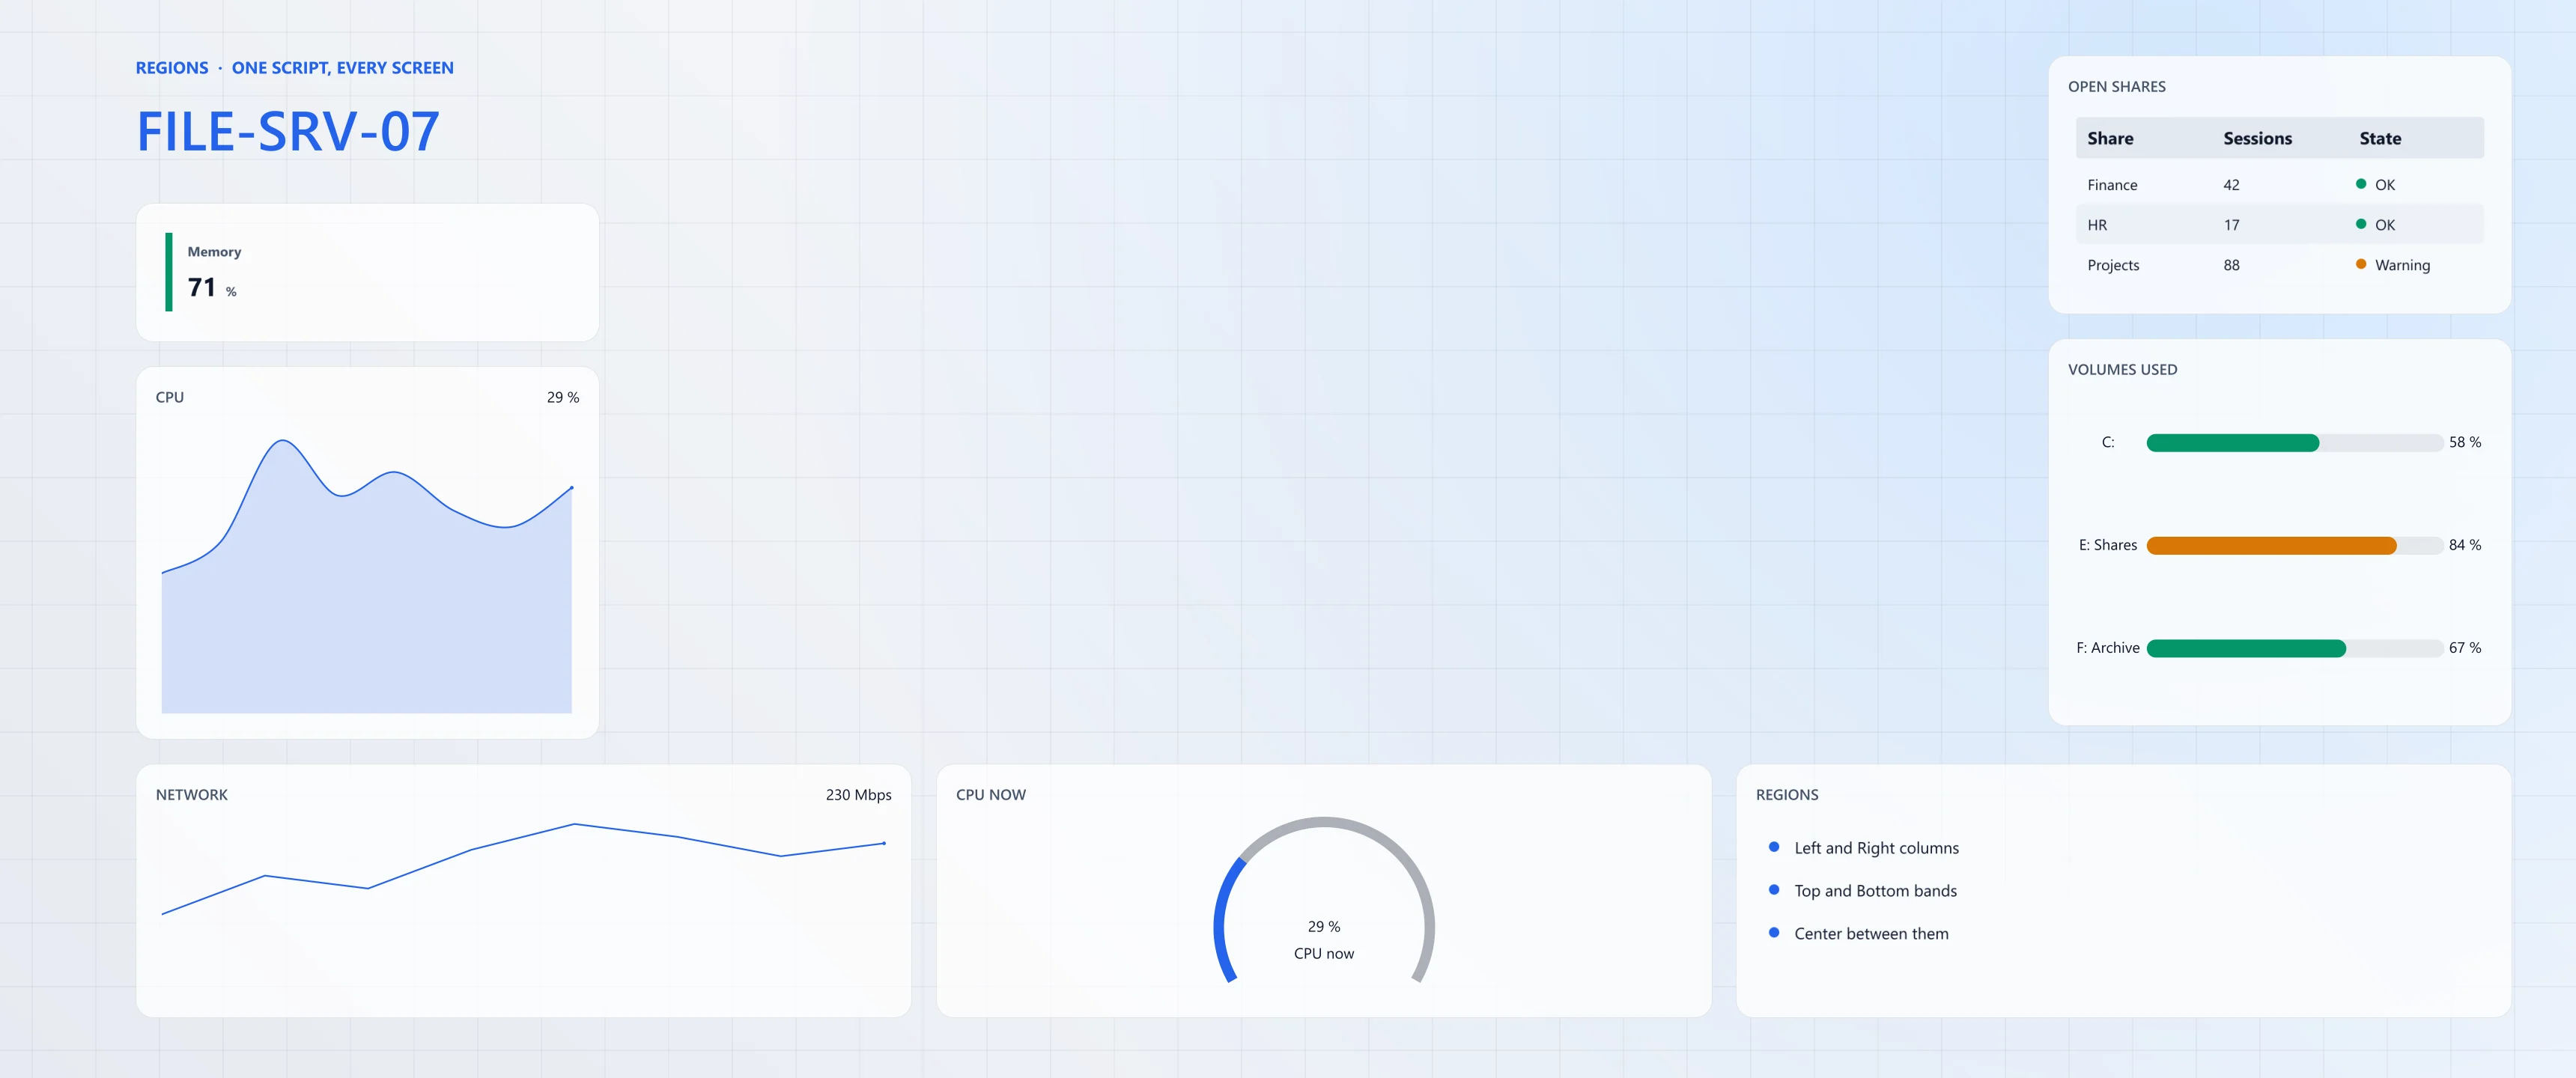Click the 17 sessions cell for HR

tap(2231, 225)
